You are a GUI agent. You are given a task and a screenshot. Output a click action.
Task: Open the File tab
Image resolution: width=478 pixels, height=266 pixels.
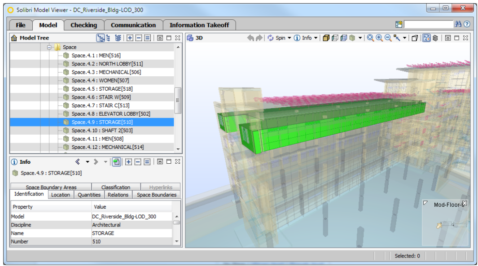(x=21, y=25)
